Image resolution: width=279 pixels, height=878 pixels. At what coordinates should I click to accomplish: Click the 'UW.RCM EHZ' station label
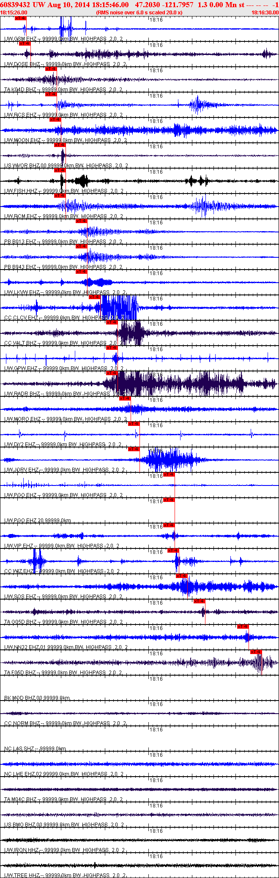coord(21,216)
